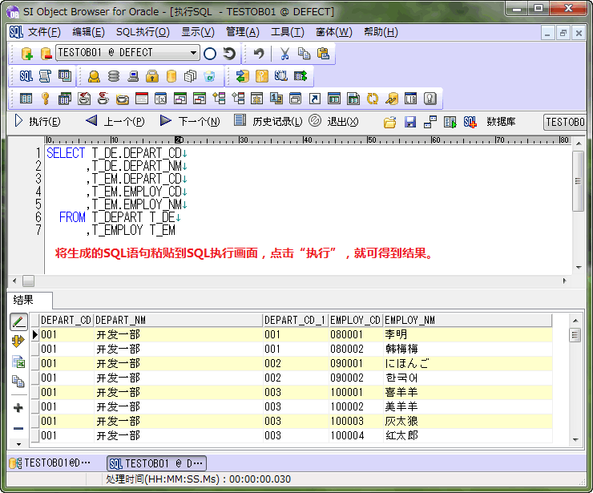The image size is (593, 493).
Task: Click the cut scissors icon
Action: tap(284, 54)
